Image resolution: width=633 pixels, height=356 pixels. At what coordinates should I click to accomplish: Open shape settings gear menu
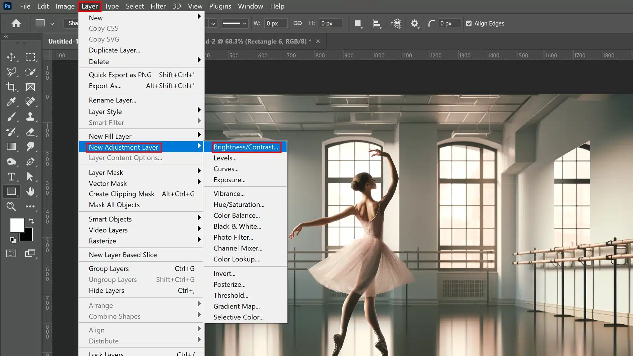(415, 23)
